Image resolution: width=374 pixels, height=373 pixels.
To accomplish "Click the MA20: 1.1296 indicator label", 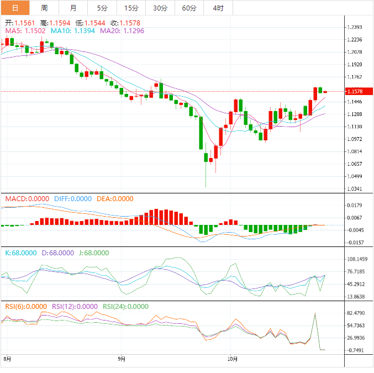I will click(x=122, y=31).
